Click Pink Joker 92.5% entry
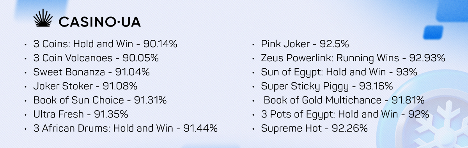The height and width of the screenshot is (148, 468). point(305,44)
